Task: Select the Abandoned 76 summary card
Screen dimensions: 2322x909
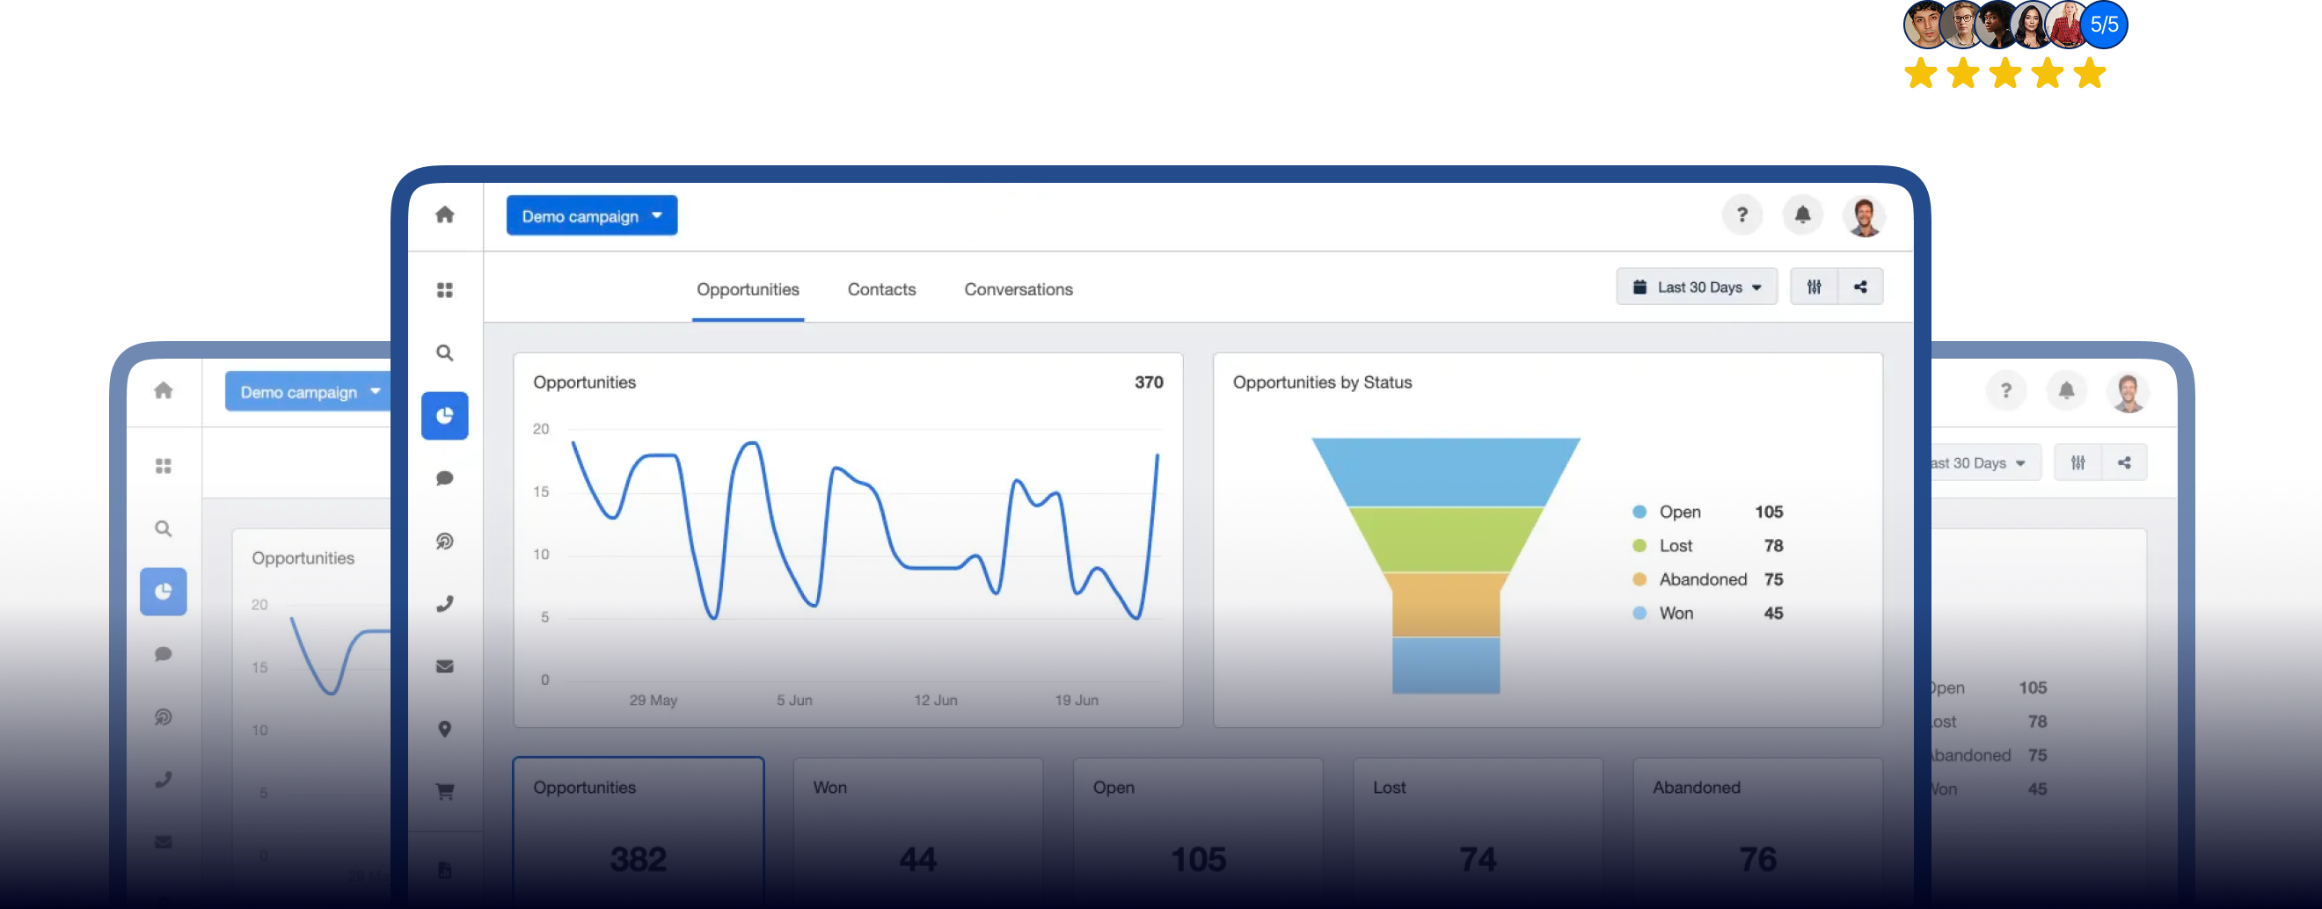Action: pos(1757,833)
